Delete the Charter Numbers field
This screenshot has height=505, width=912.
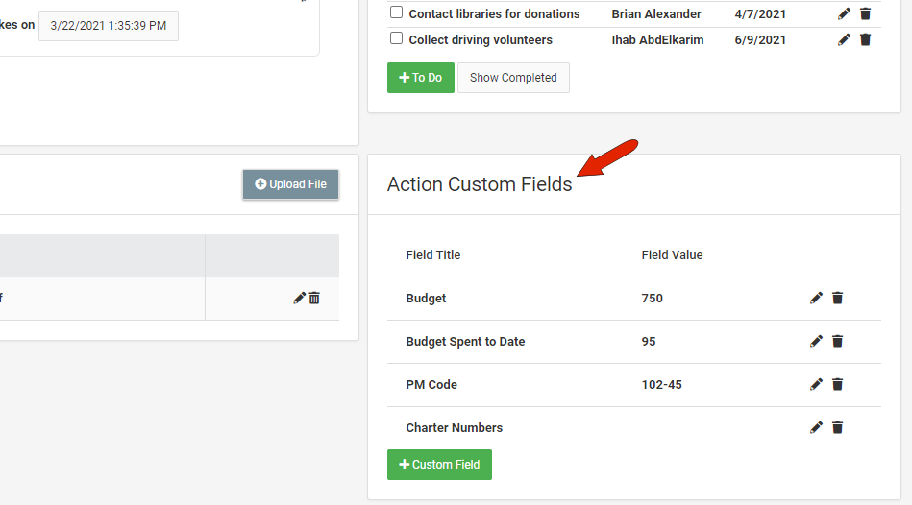[x=837, y=428]
